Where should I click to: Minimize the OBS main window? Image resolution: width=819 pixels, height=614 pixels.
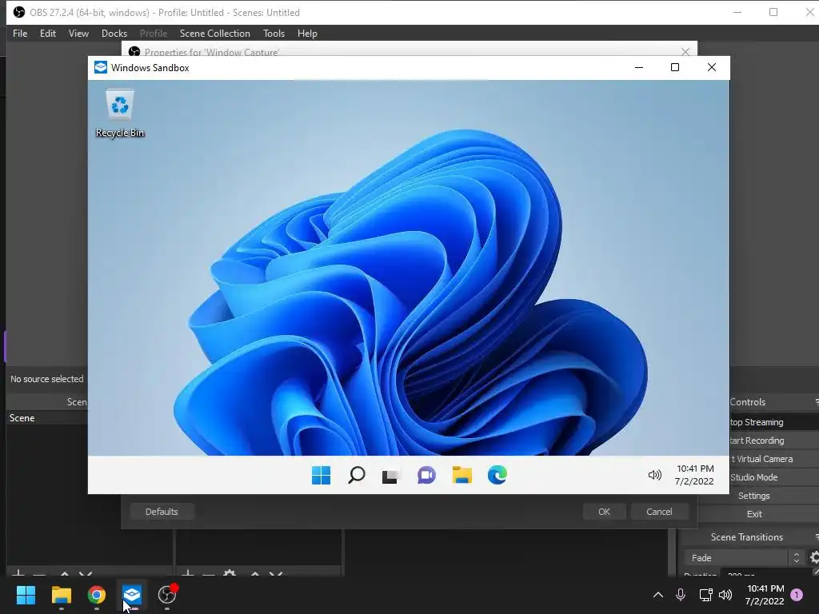click(x=737, y=12)
